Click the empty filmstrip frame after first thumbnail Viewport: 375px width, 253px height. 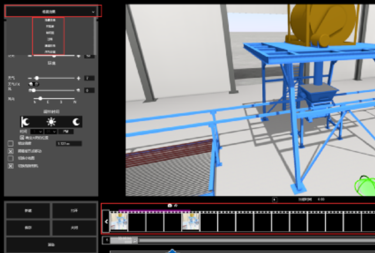click(x=137, y=222)
